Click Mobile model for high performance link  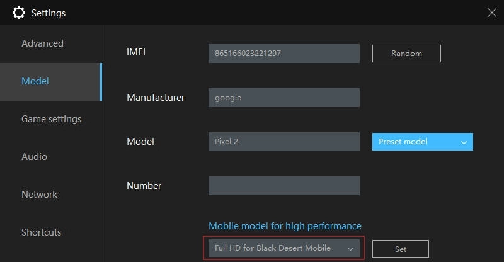pyautogui.click(x=285, y=226)
